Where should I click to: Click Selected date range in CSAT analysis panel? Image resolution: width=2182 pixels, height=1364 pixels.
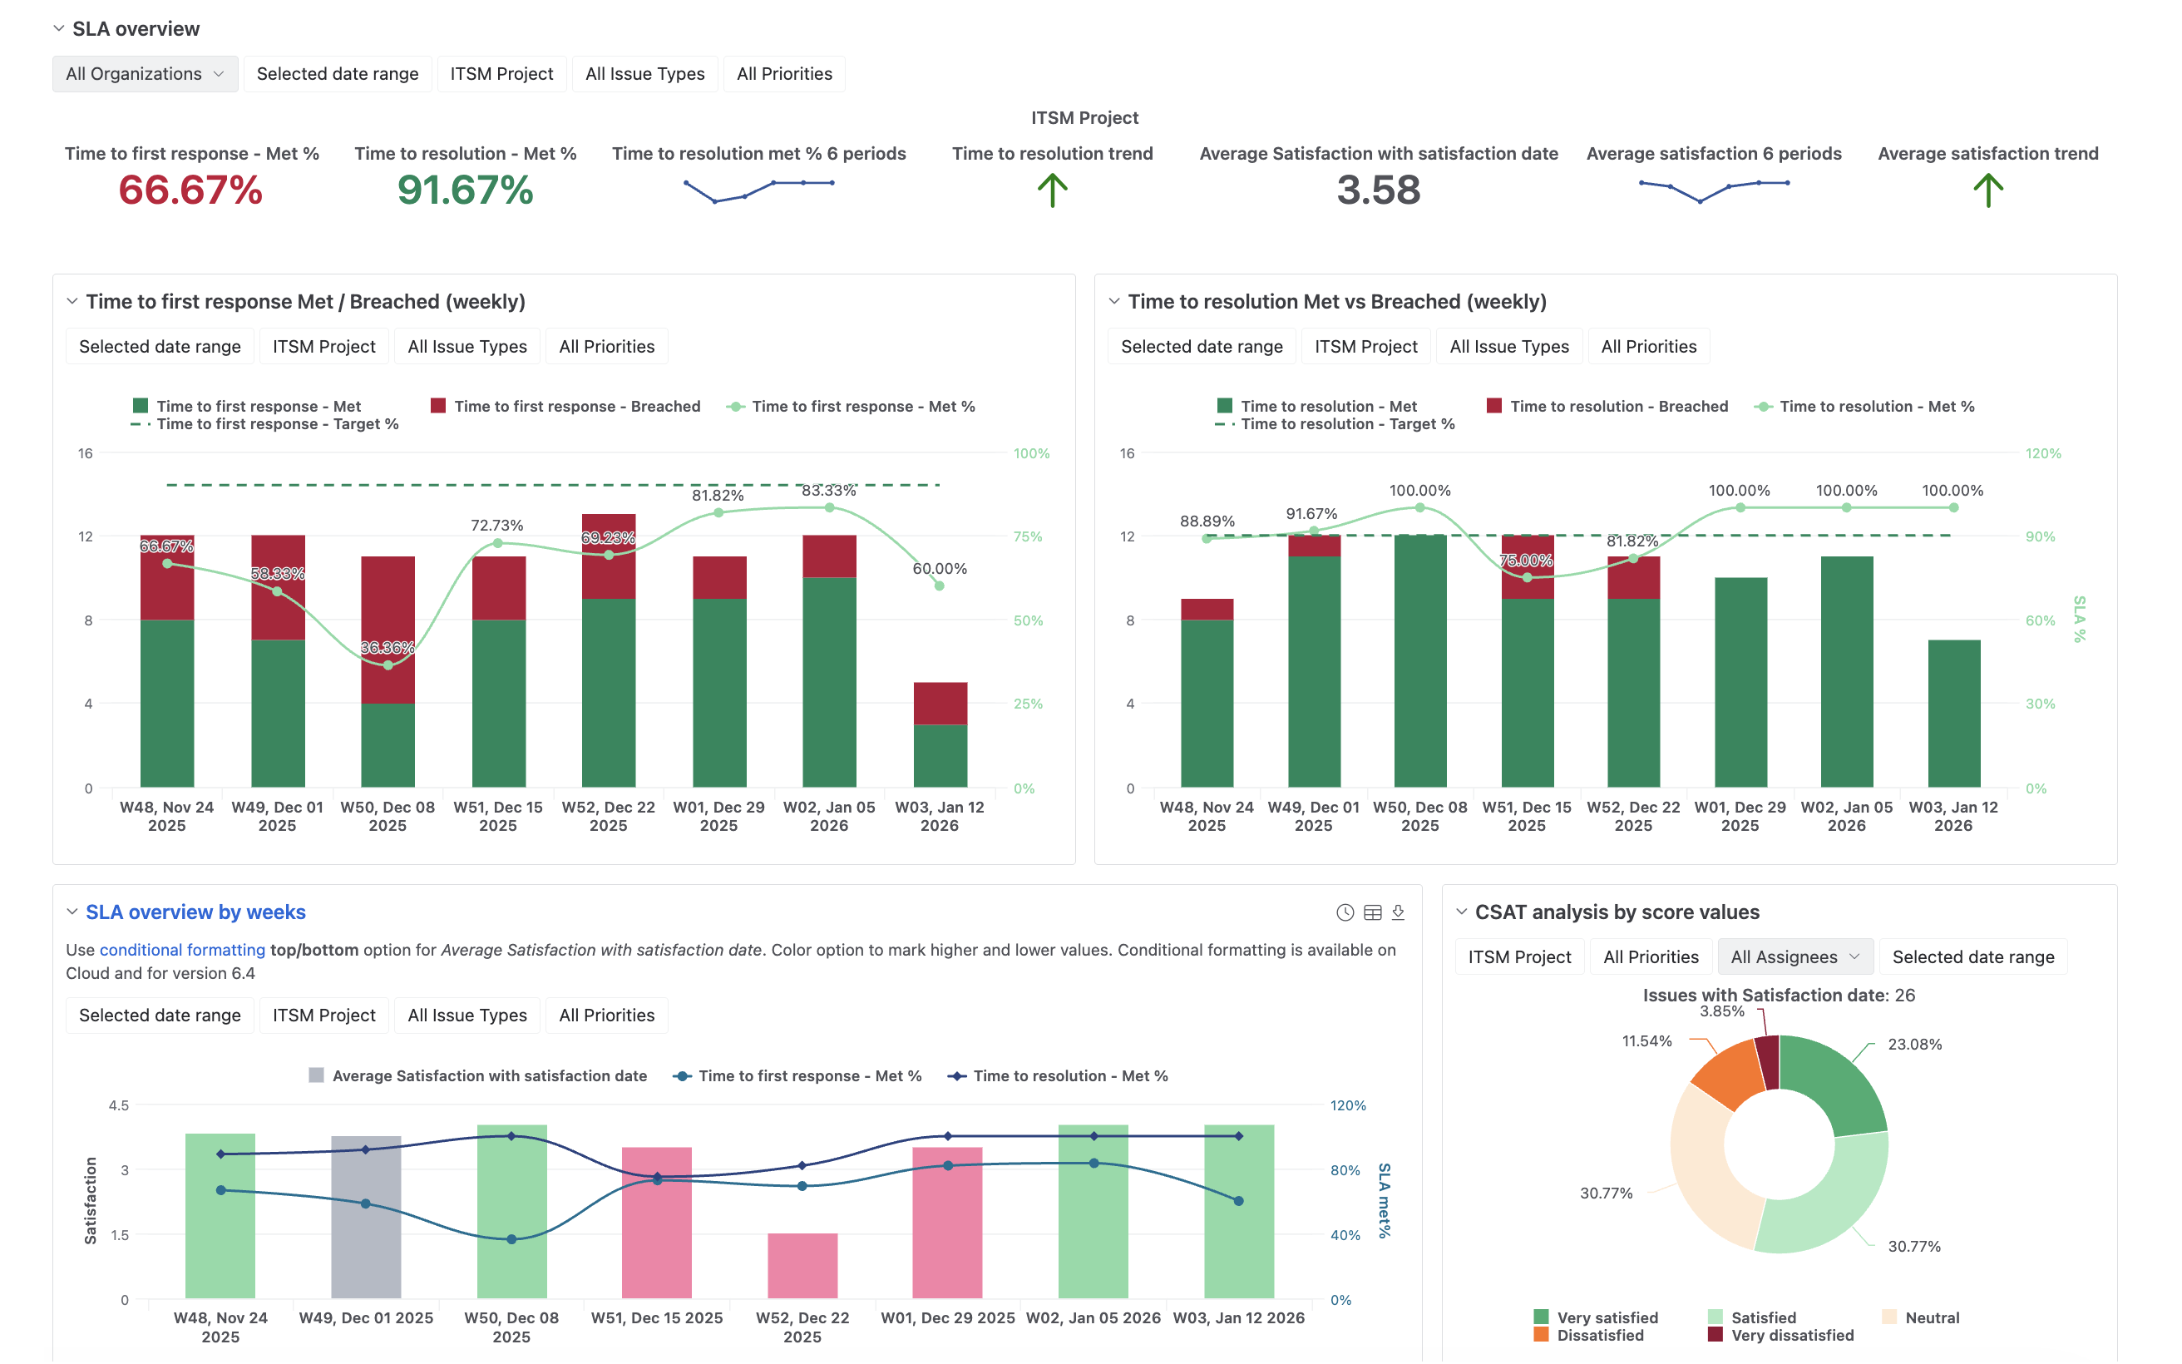click(1974, 957)
